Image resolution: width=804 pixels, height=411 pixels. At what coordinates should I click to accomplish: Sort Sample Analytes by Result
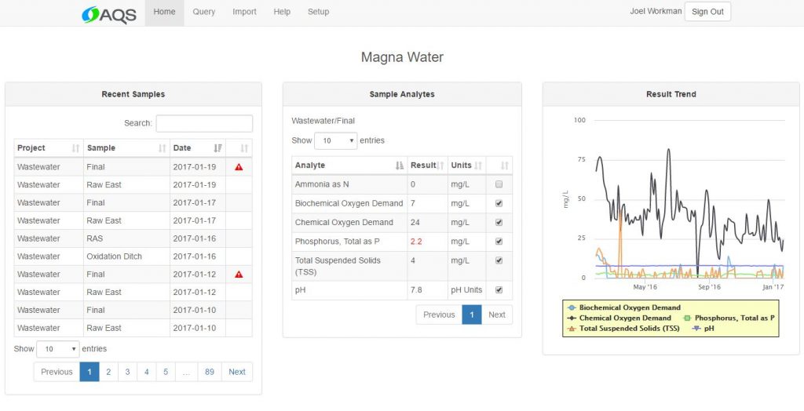pyautogui.click(x=428, y=165)
